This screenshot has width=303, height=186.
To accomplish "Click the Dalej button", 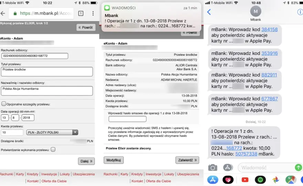I will point(86,161).
